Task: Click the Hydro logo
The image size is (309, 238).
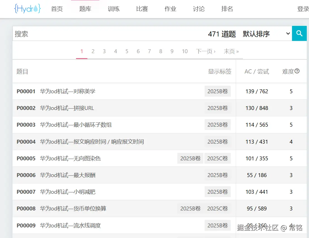Action: 27,9
